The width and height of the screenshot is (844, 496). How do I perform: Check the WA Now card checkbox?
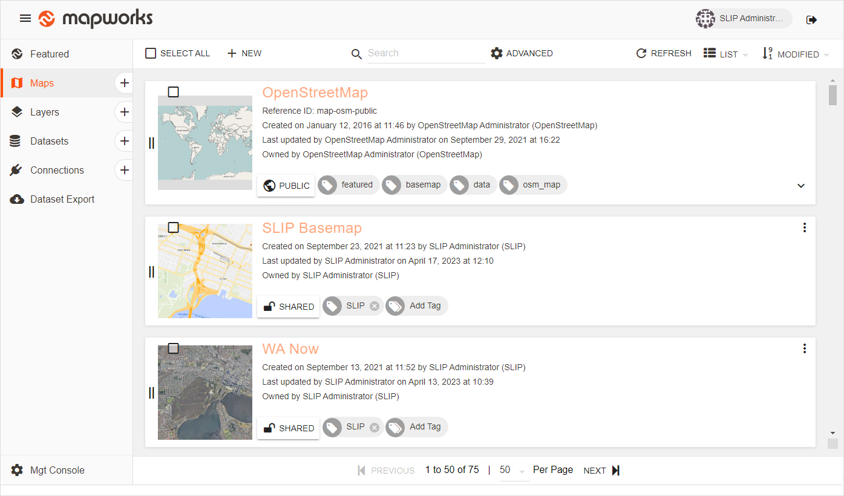tap(173, 348)
